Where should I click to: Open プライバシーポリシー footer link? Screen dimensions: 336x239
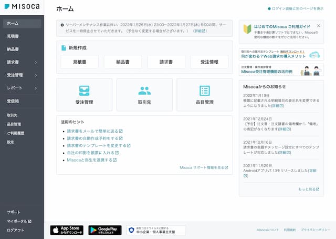(x=316, y=230)
